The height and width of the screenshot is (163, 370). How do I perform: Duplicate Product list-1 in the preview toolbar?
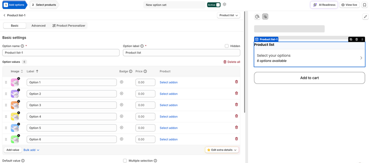351,39
